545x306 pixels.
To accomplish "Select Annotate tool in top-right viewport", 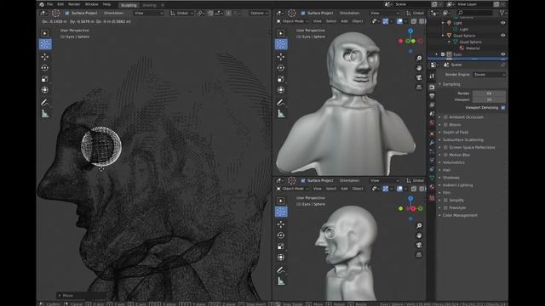I will (x=281, y=103).
